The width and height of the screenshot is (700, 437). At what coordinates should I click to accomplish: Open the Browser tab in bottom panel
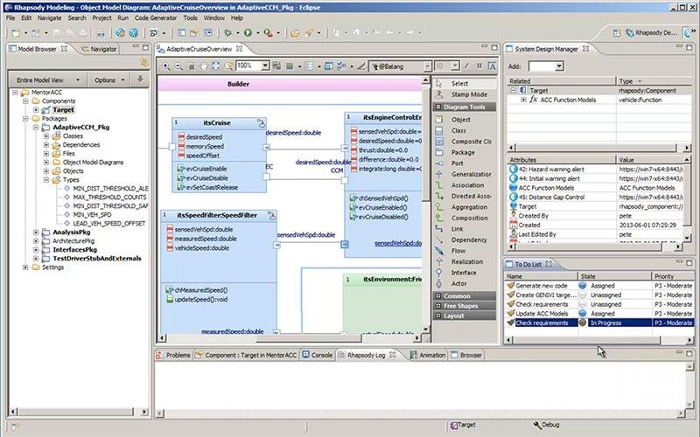point(466,355)
